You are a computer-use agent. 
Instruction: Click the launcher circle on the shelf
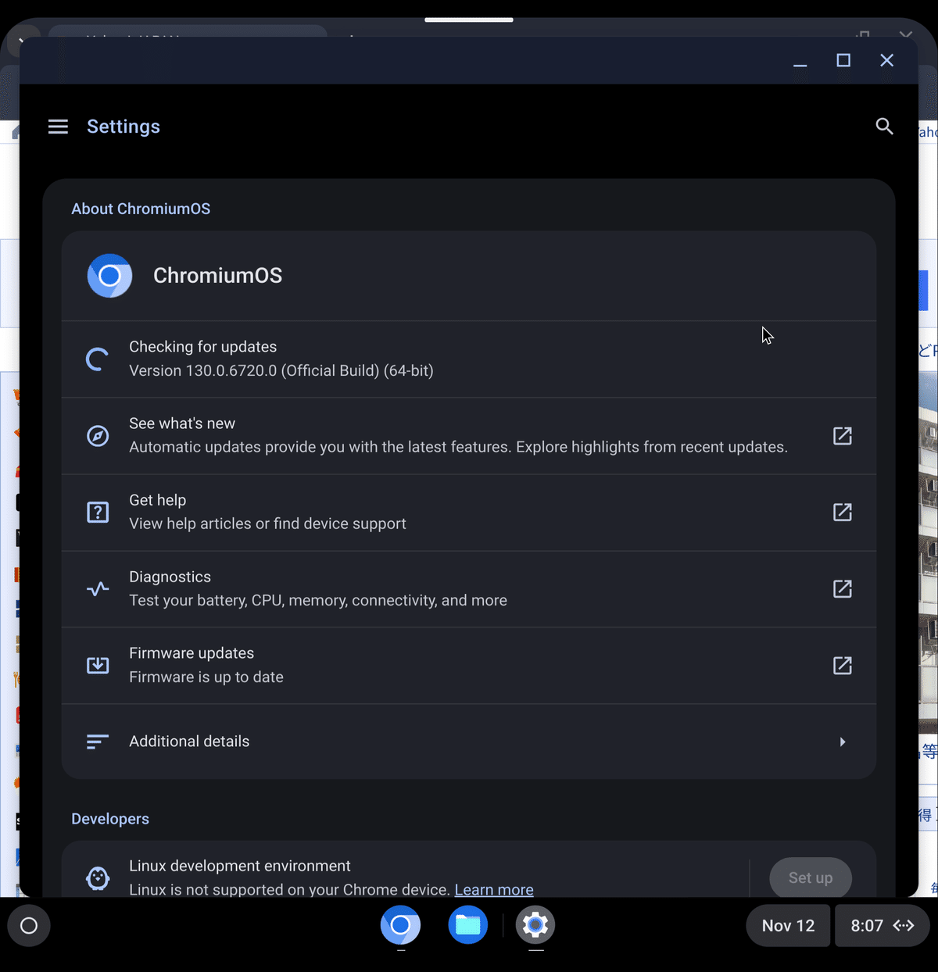coord(28,925)
